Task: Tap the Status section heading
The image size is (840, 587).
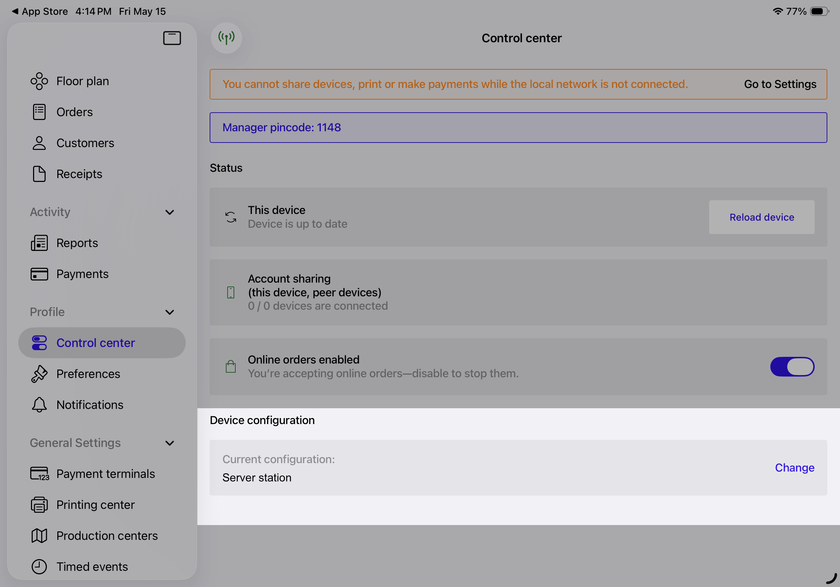Action: (x=226, y=168)
